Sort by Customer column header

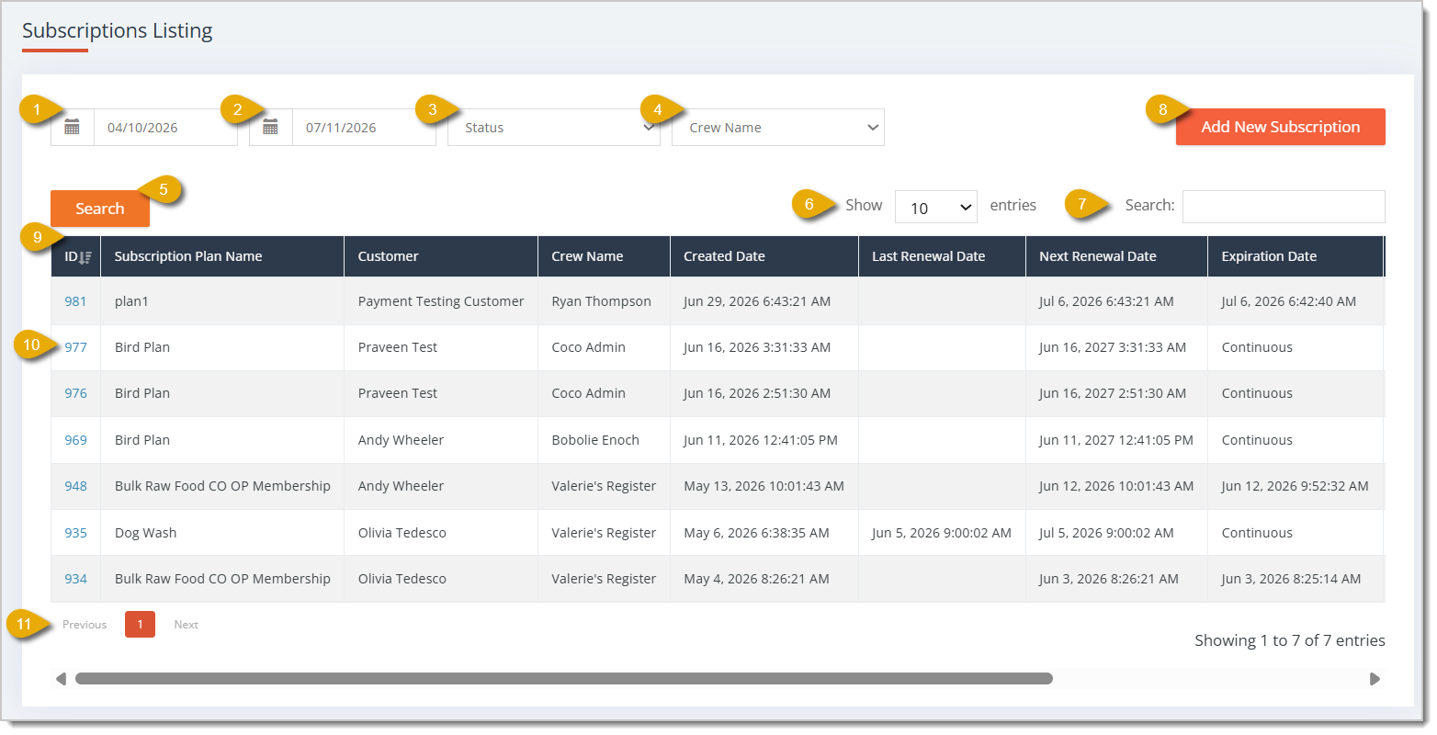click(x=441, y=256)
